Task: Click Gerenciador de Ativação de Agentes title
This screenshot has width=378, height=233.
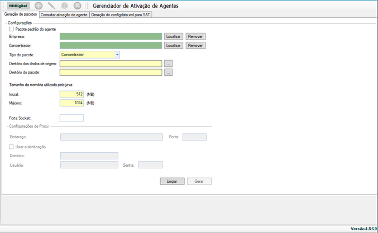Action: point(136,6)
